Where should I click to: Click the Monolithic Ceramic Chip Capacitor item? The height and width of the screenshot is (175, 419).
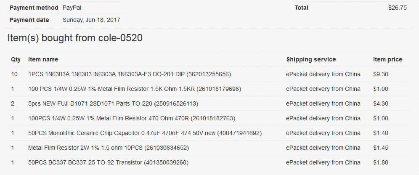pos(145,133)
